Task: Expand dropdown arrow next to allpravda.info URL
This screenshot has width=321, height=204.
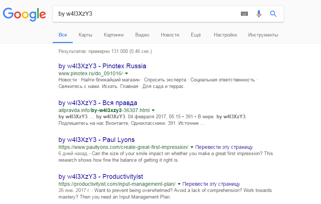Action: [x=153, y=110]
